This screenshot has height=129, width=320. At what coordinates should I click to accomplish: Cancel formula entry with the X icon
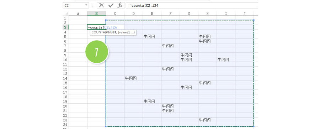coord(101,5)
